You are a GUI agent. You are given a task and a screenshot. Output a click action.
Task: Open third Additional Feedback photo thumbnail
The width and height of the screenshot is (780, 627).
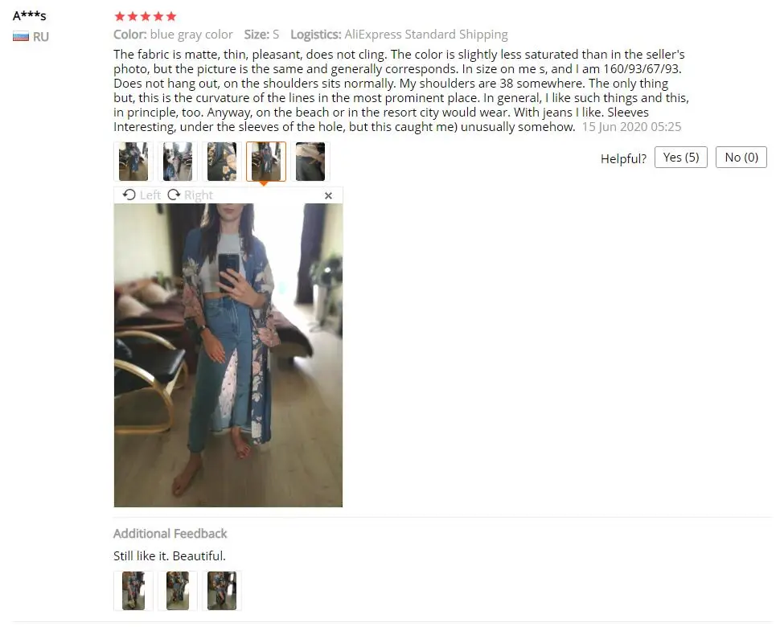(x=222, y=591)
